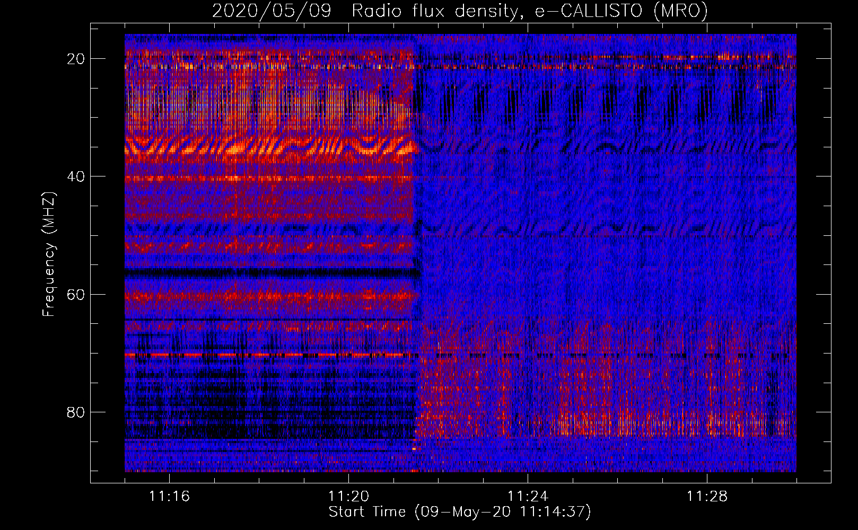Click the time tick label "11:28"
The image size is (858, 530).
(707, 497)
